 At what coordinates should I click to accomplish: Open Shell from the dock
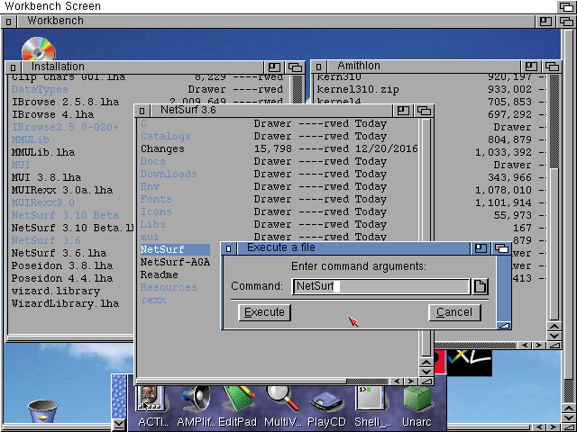tap(372, 406)
